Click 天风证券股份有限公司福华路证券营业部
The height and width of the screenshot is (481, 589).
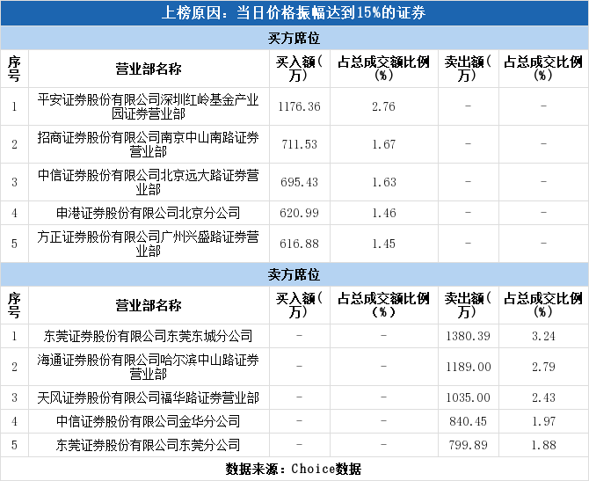tap(148, 397)
